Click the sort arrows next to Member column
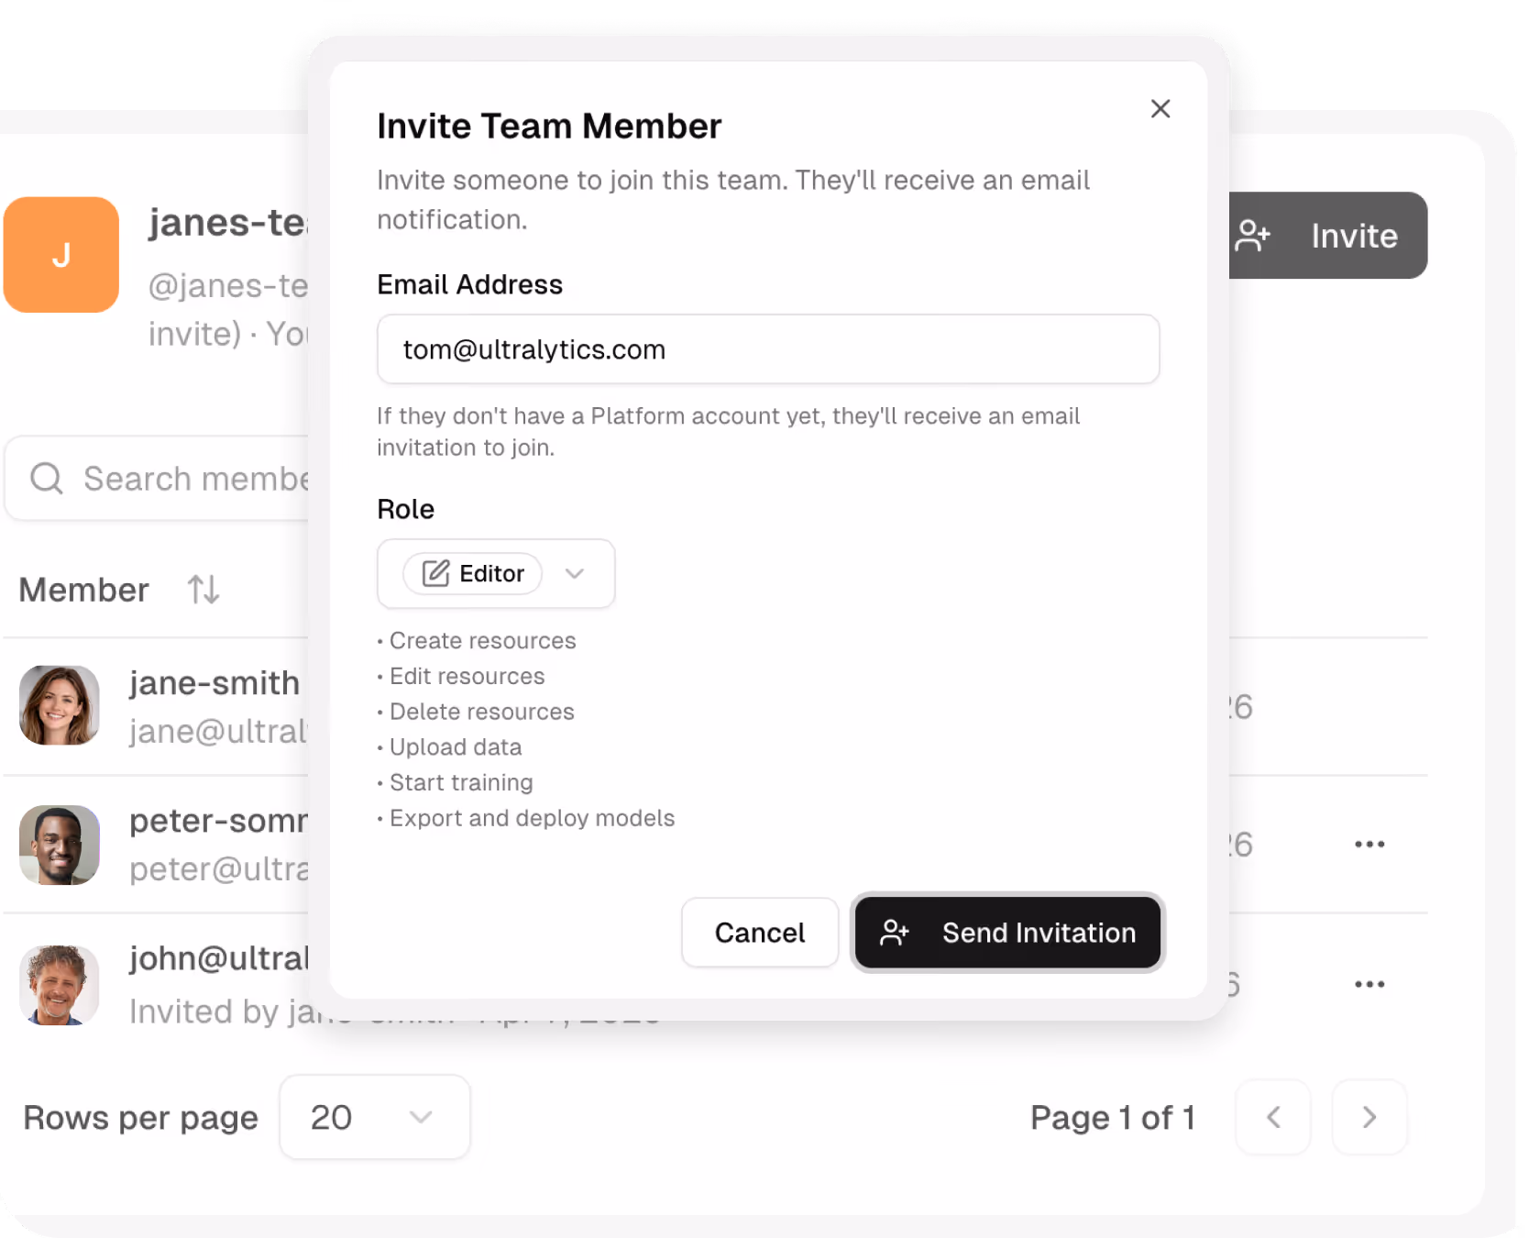 click(203, 590)
